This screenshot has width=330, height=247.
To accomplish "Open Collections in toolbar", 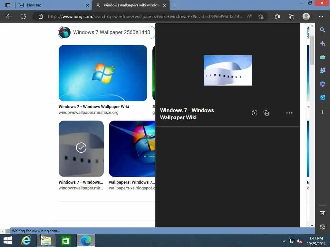I will click(x=291, y=16).
